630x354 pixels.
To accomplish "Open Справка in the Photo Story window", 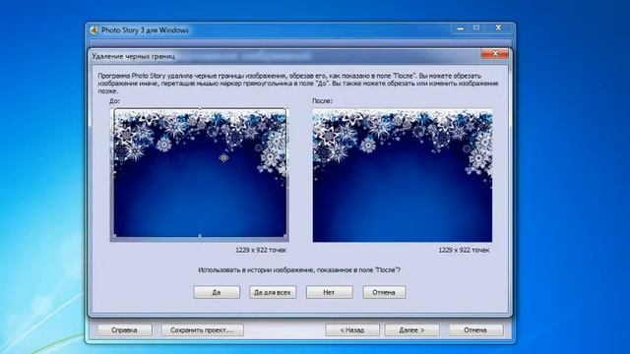I will 125,330.
